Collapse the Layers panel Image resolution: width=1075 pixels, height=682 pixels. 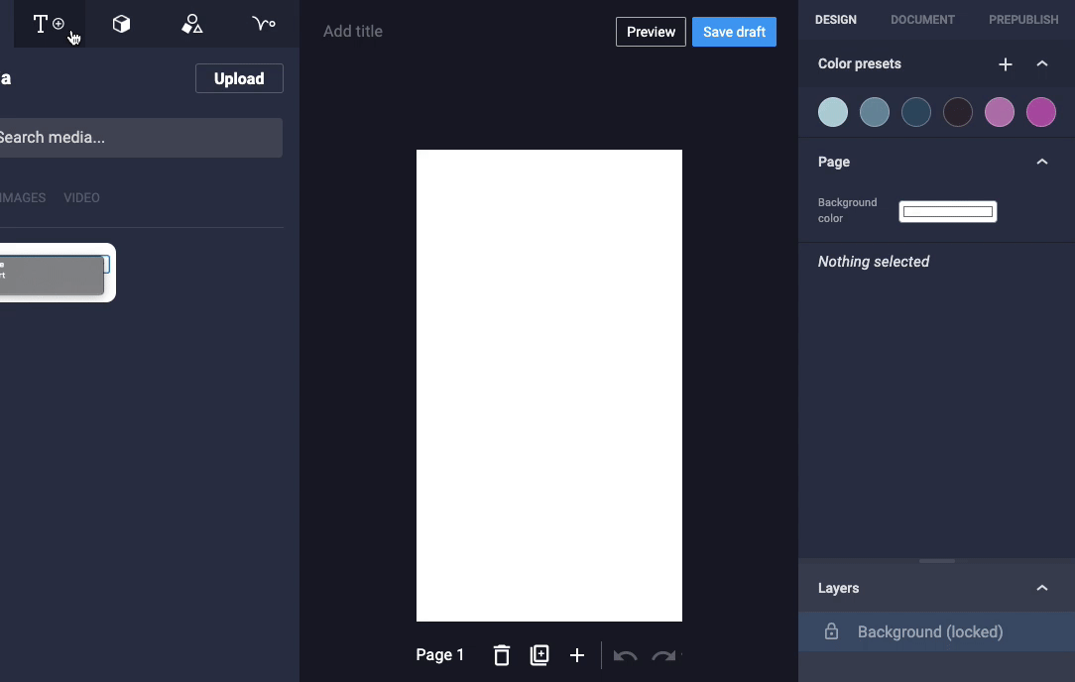(x=1042, y=588)
